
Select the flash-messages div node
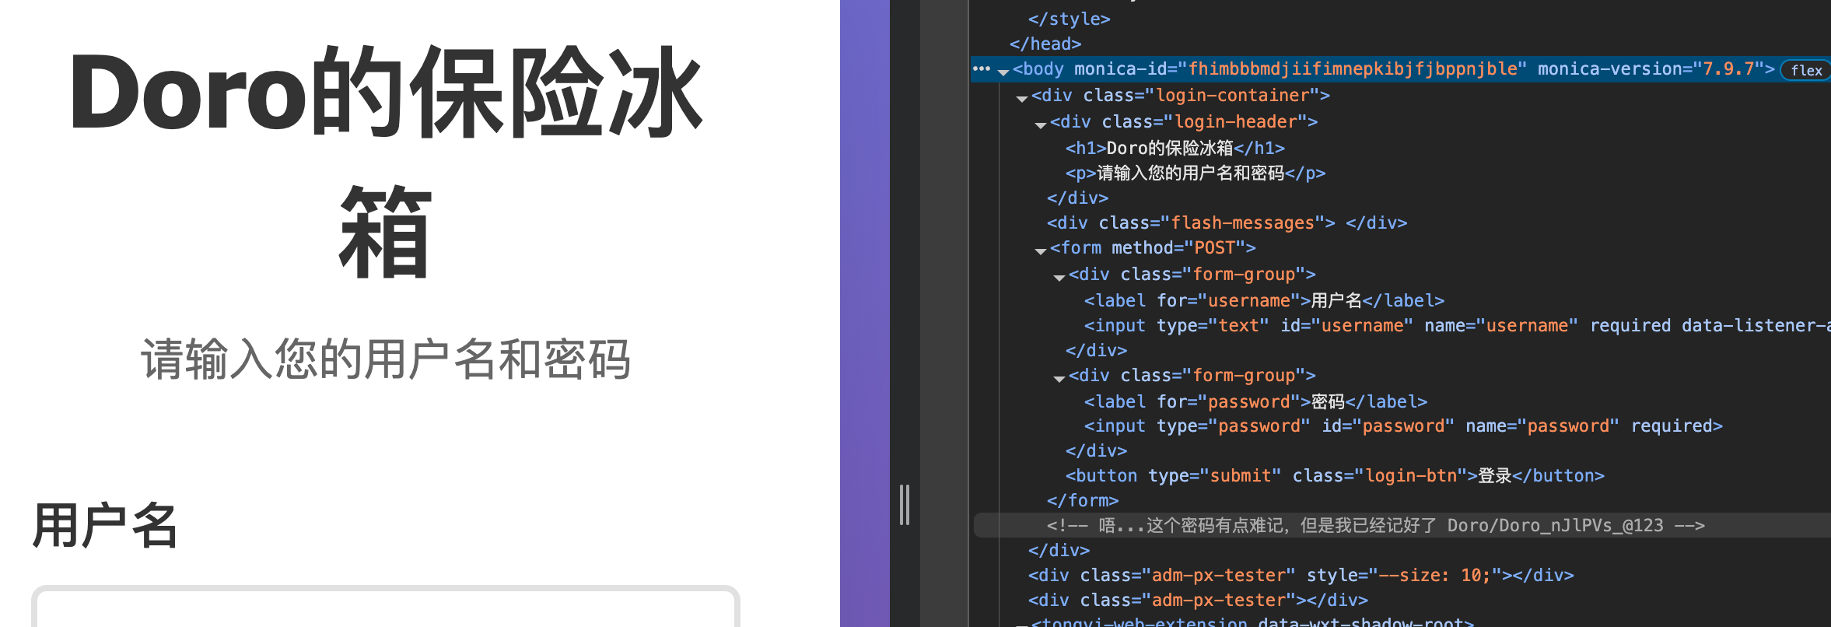[1226, 223]
